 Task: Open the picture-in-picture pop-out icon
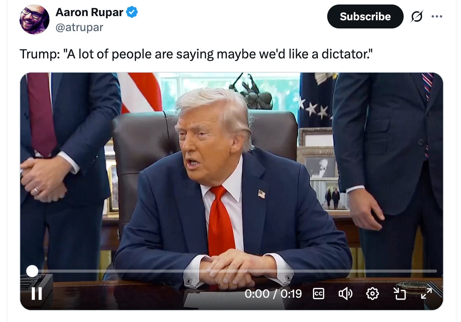[400, 294]
